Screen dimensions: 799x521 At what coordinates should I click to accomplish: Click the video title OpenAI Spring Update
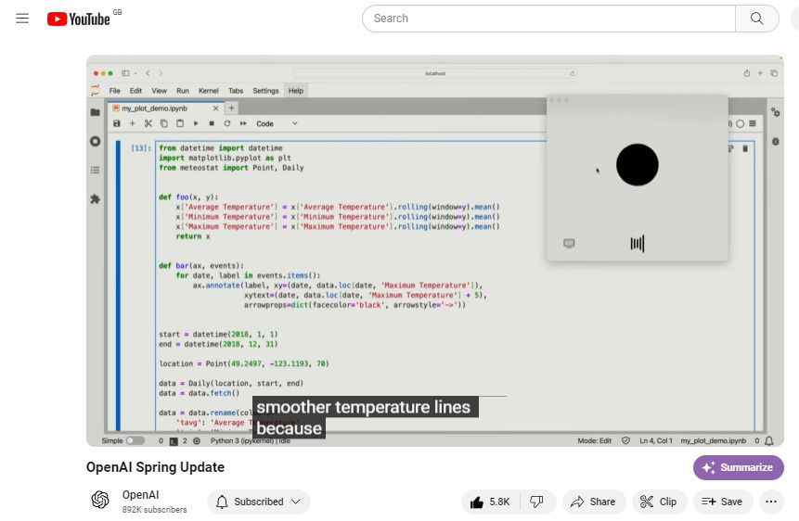coord(155,467)
